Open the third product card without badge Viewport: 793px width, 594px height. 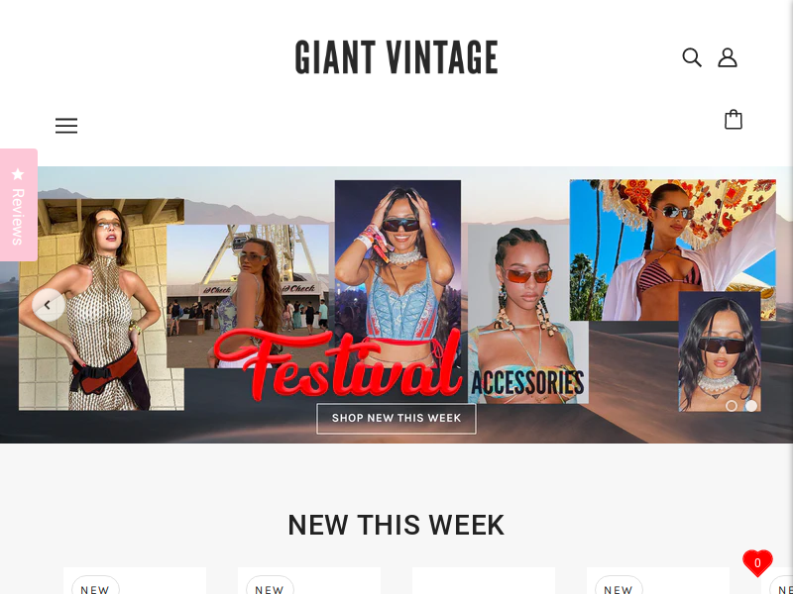[x=484, y=580]
